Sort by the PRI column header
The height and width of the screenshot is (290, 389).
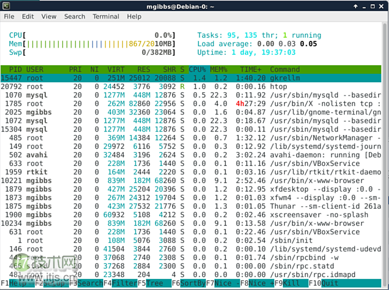tap(75, 69)
